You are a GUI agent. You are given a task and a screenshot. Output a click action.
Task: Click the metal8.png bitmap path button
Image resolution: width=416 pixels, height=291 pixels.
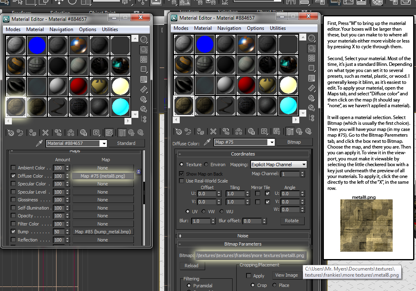tap(251, 255)
